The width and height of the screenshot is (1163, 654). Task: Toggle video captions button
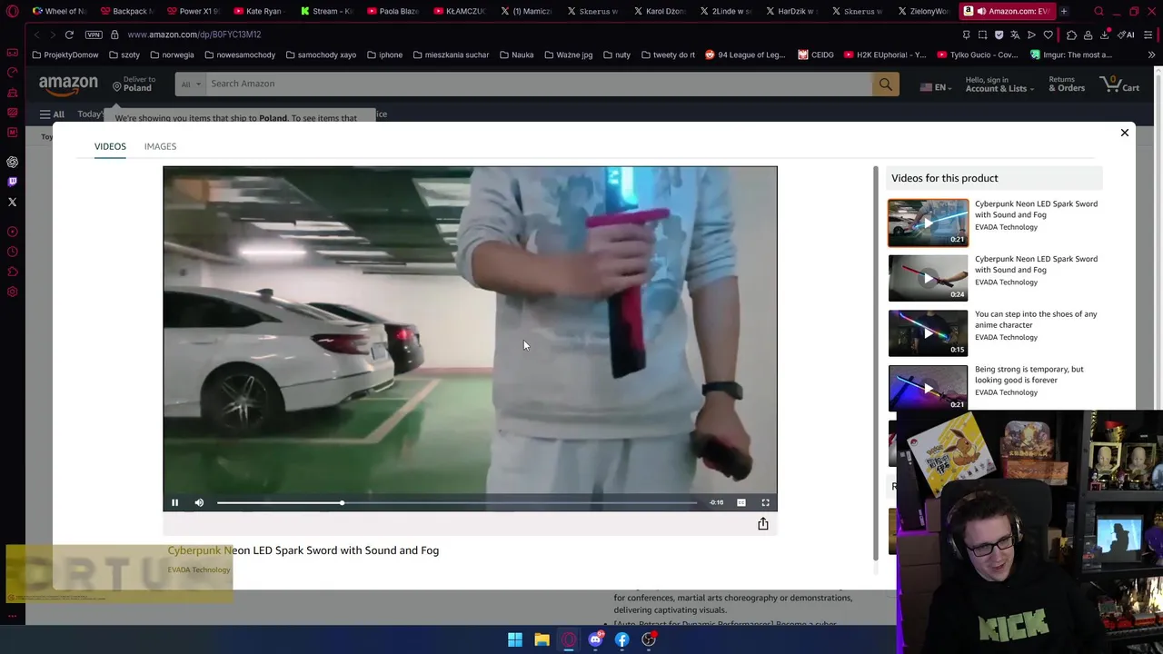pos(741,502)
